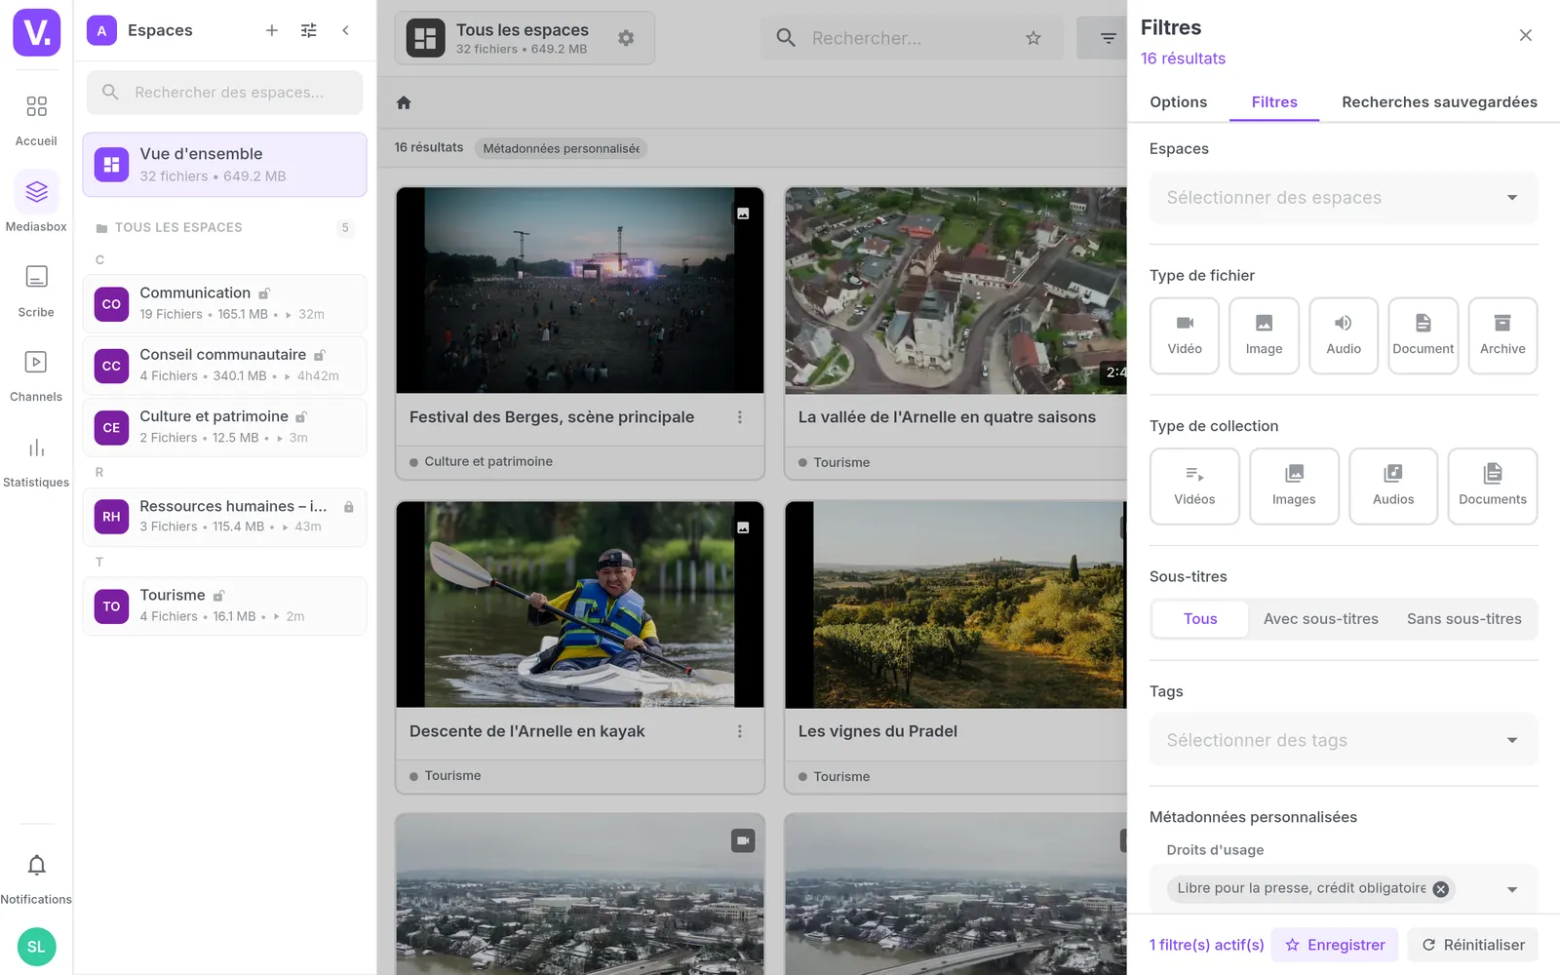1560x975 pixels.
Task: Open settings gear for Tous les espaces
Action: click(626, 38)
